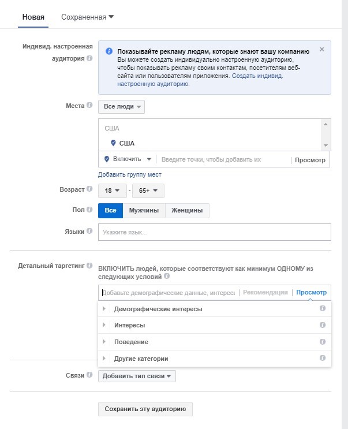Click info icon beside Языки label
This screenshot has height=429, width=348.
(89, 231)
